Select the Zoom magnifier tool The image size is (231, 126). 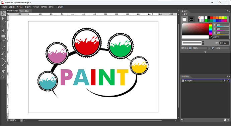point(3,77)
